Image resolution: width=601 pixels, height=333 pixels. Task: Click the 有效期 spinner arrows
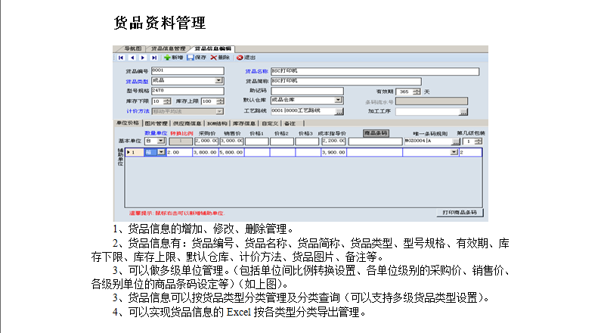tap(417, 91)
